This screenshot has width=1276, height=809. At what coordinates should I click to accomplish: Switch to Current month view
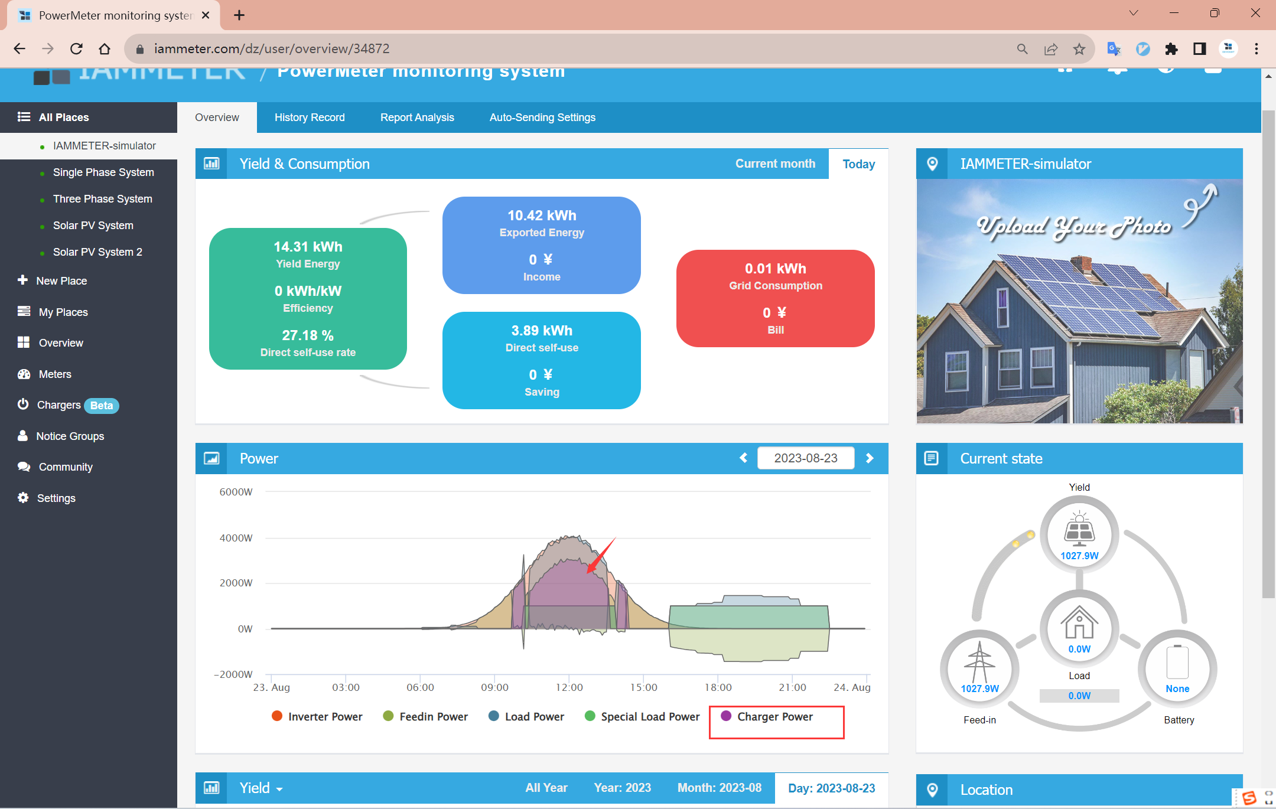tap(775, 164)
